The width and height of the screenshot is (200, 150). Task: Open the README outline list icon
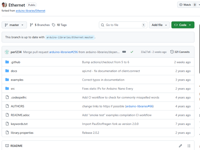pos(189,146)
